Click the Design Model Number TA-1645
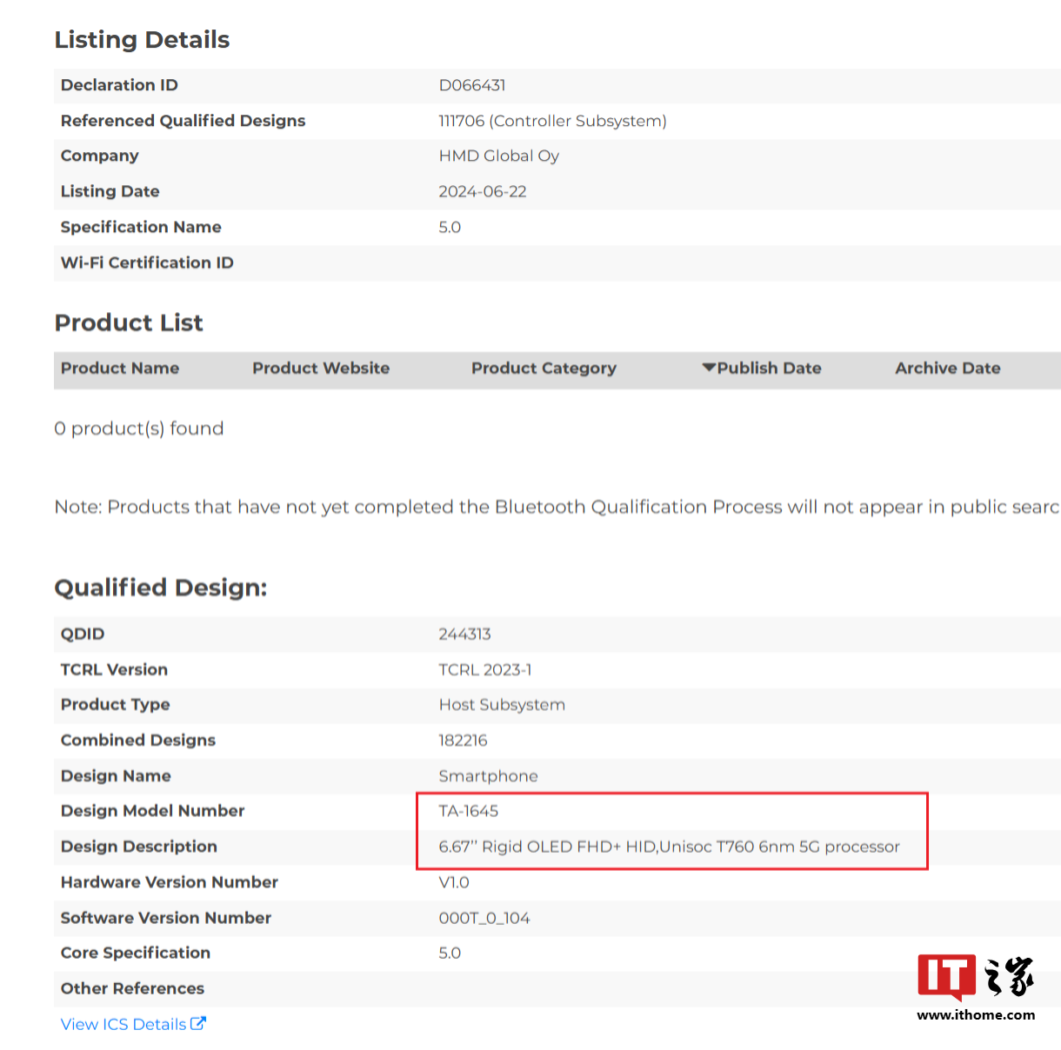1061x1050 pixels. [469, 811]
